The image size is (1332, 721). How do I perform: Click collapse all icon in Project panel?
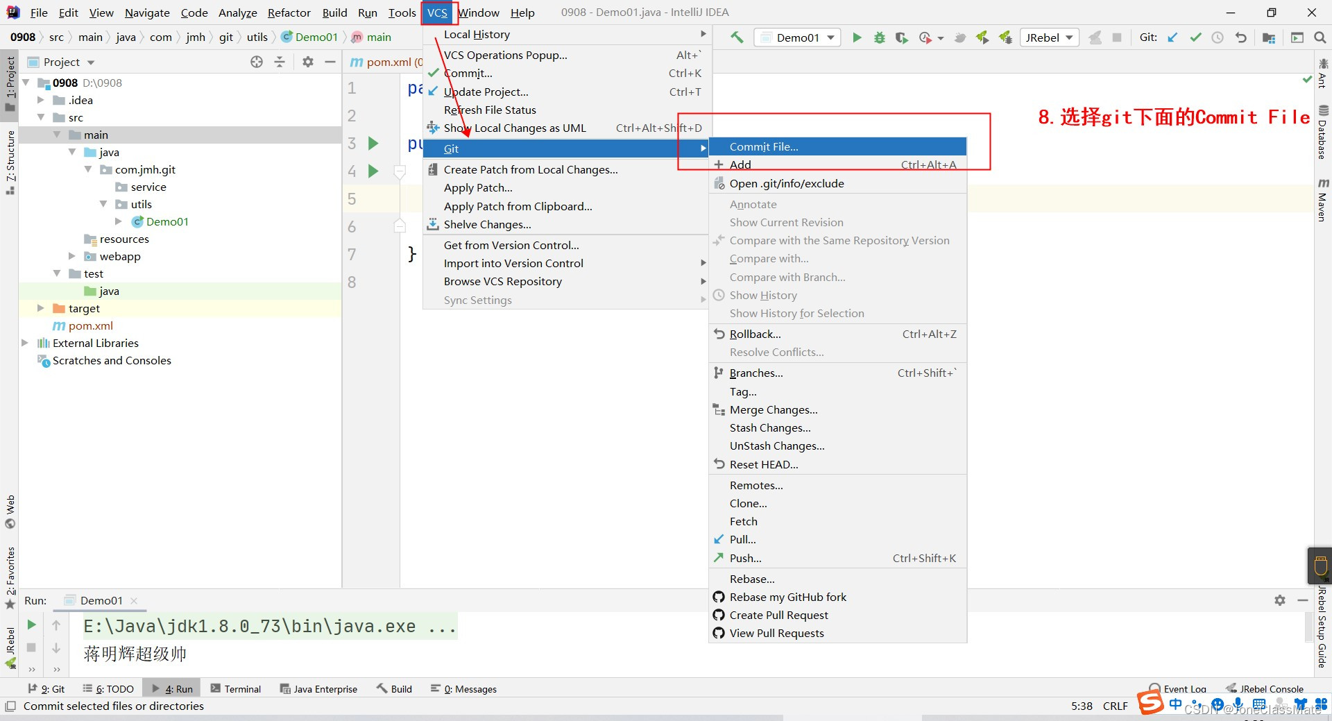(280, 62)
